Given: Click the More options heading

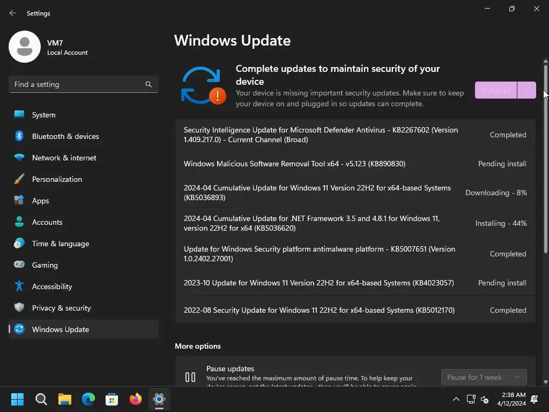Looking at the screenshot, I should click(x=198, y=346).
